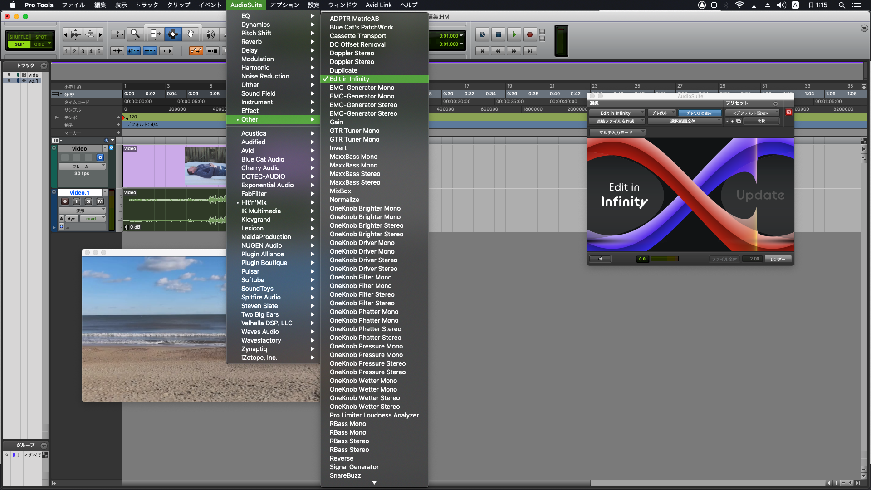Click the horizontal zoom toggle arrows icon
The width and height of the screenshot is (871, 490).
coord(117,34)
